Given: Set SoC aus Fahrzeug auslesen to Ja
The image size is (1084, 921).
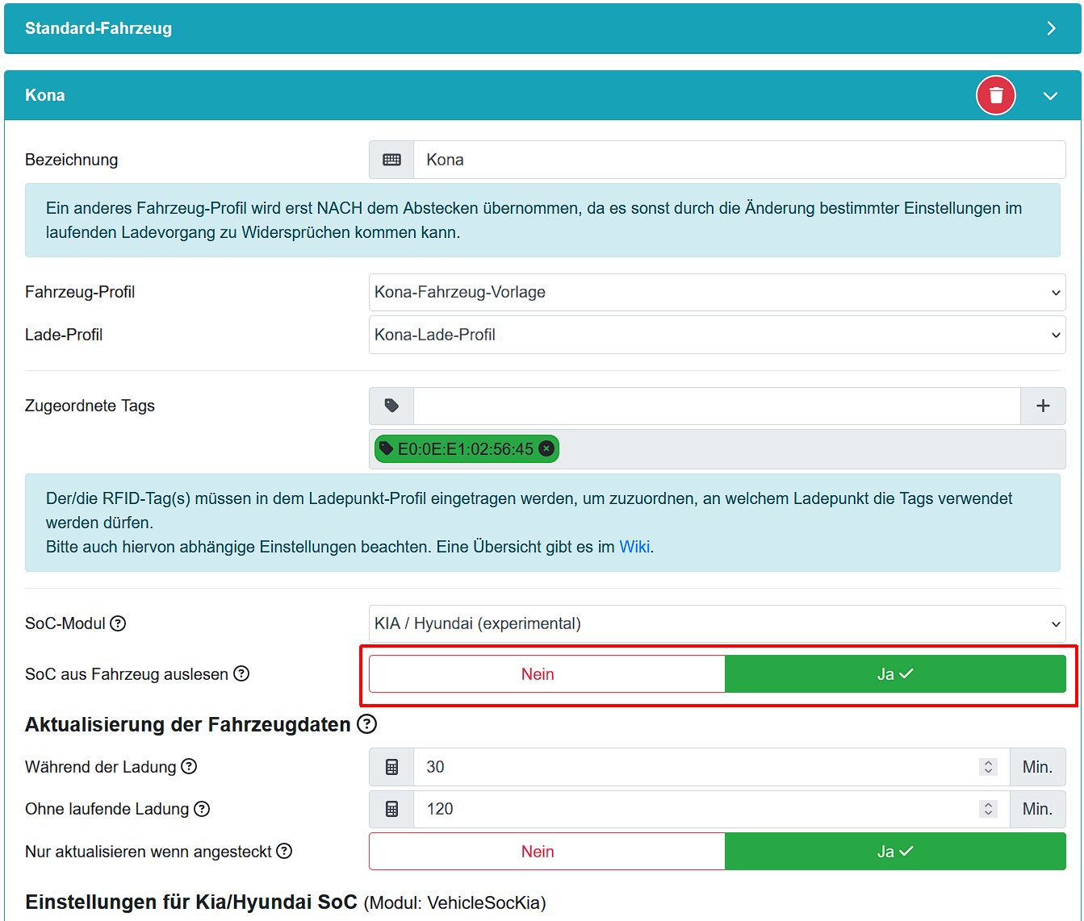Looking at the screenshot, I should 895,674.
